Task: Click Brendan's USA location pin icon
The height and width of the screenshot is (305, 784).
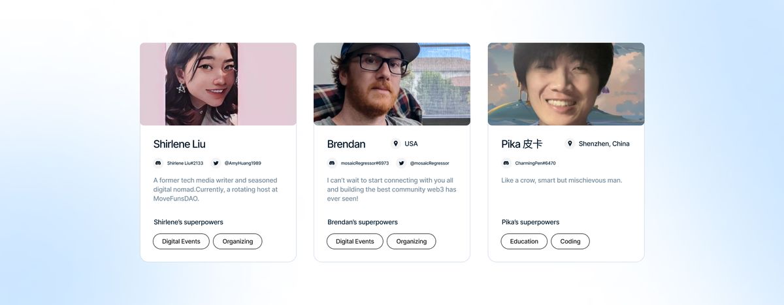Action: [x=395, y=144]
